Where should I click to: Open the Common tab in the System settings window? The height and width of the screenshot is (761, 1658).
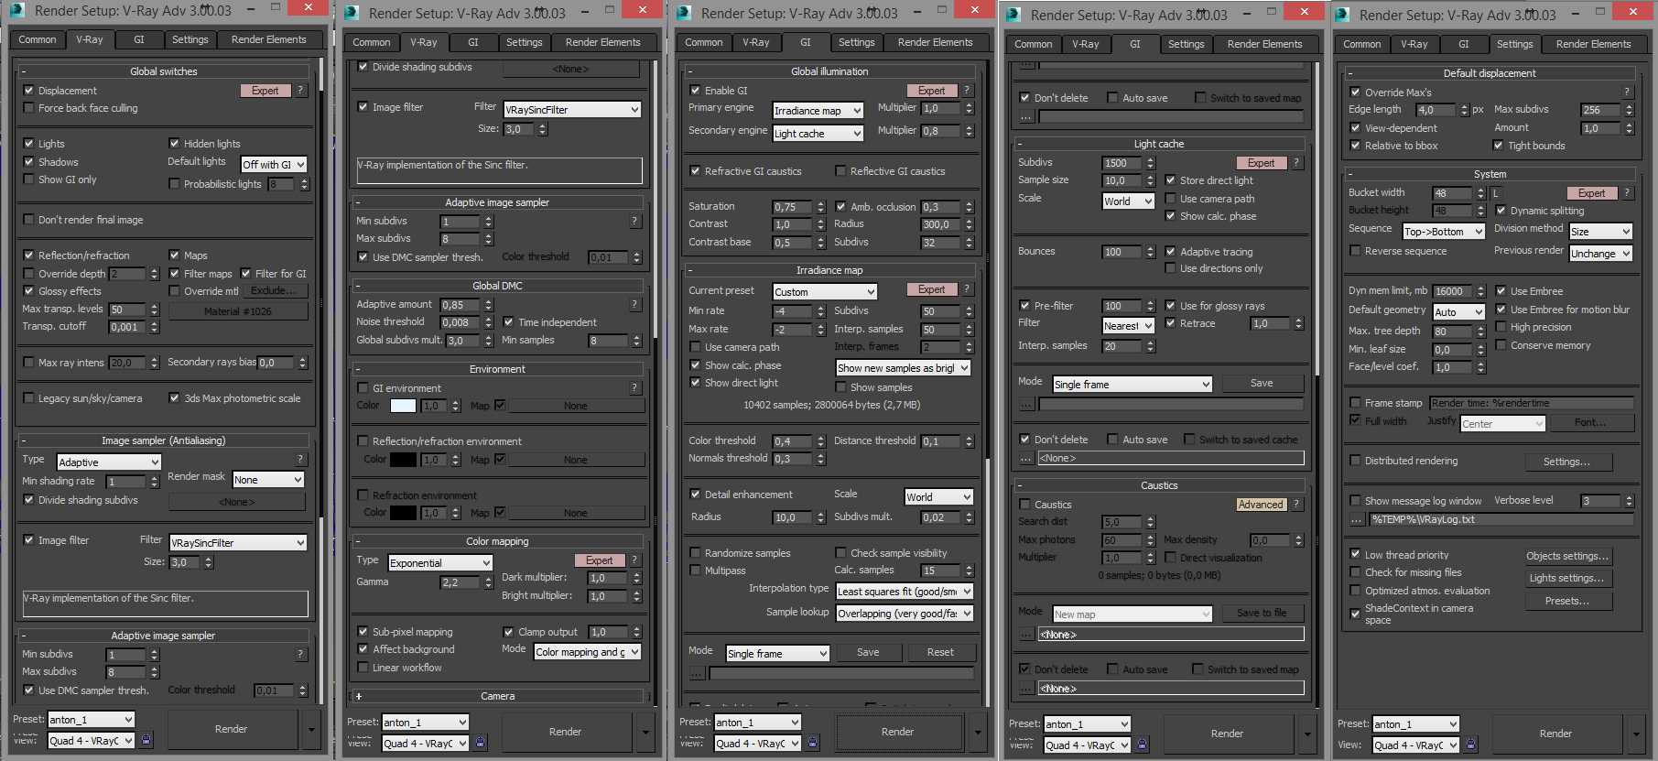coord(1362,44)
